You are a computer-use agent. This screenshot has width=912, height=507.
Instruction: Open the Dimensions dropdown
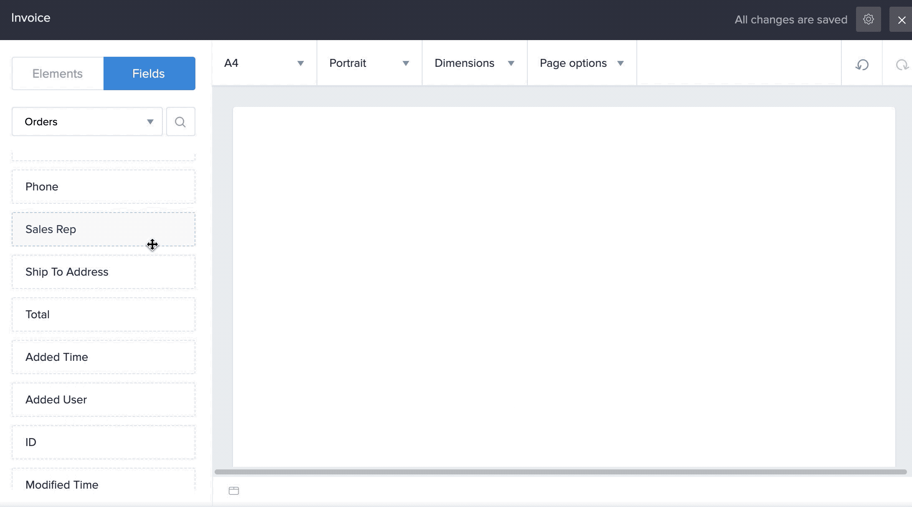[x=474, y=63]
